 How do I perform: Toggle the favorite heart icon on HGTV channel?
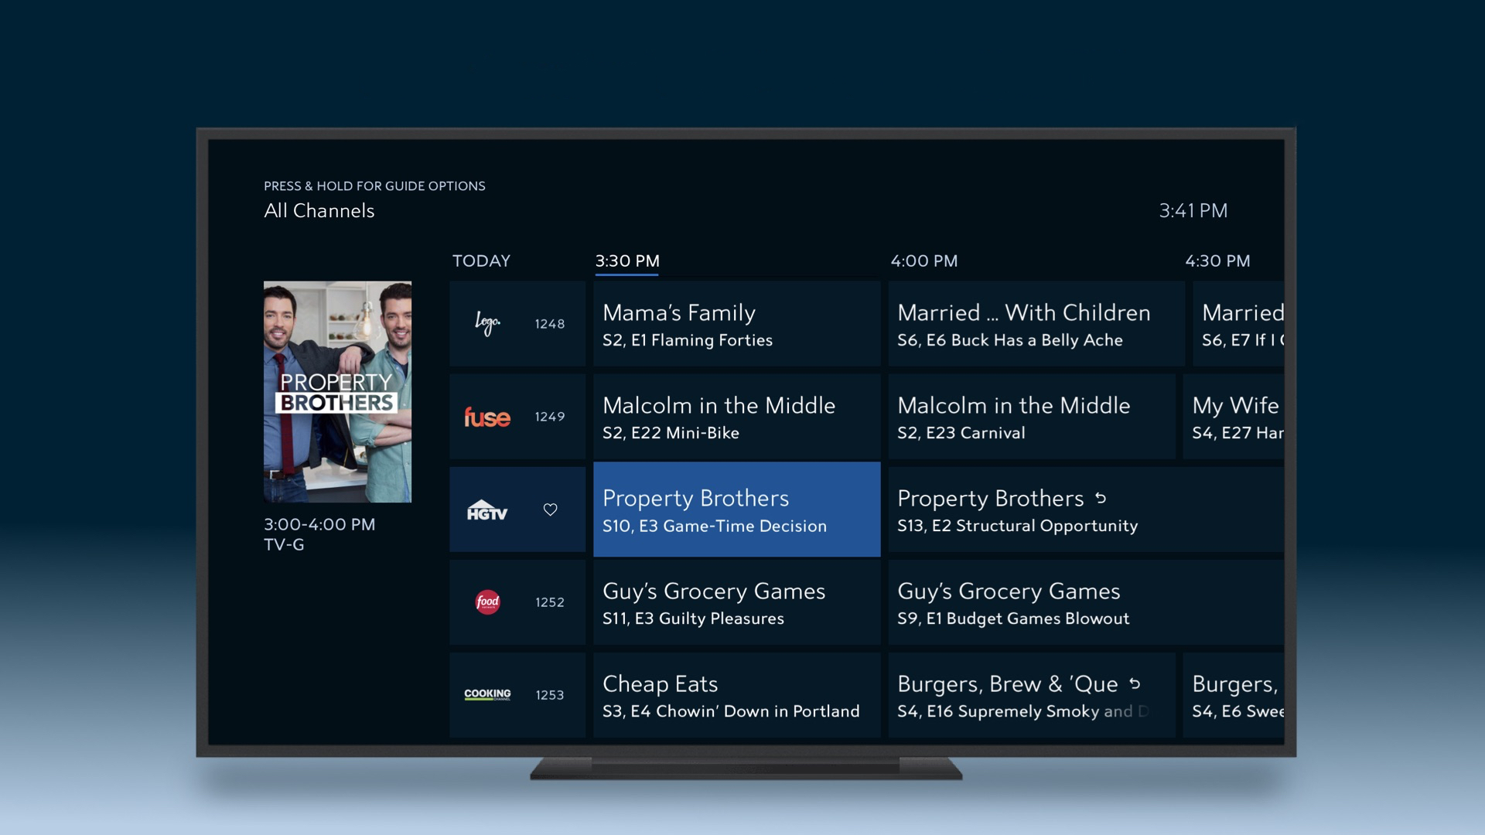548,509
